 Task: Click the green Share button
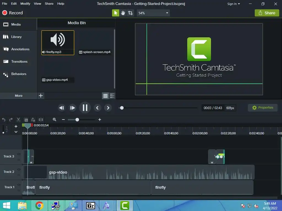(267, 13)
